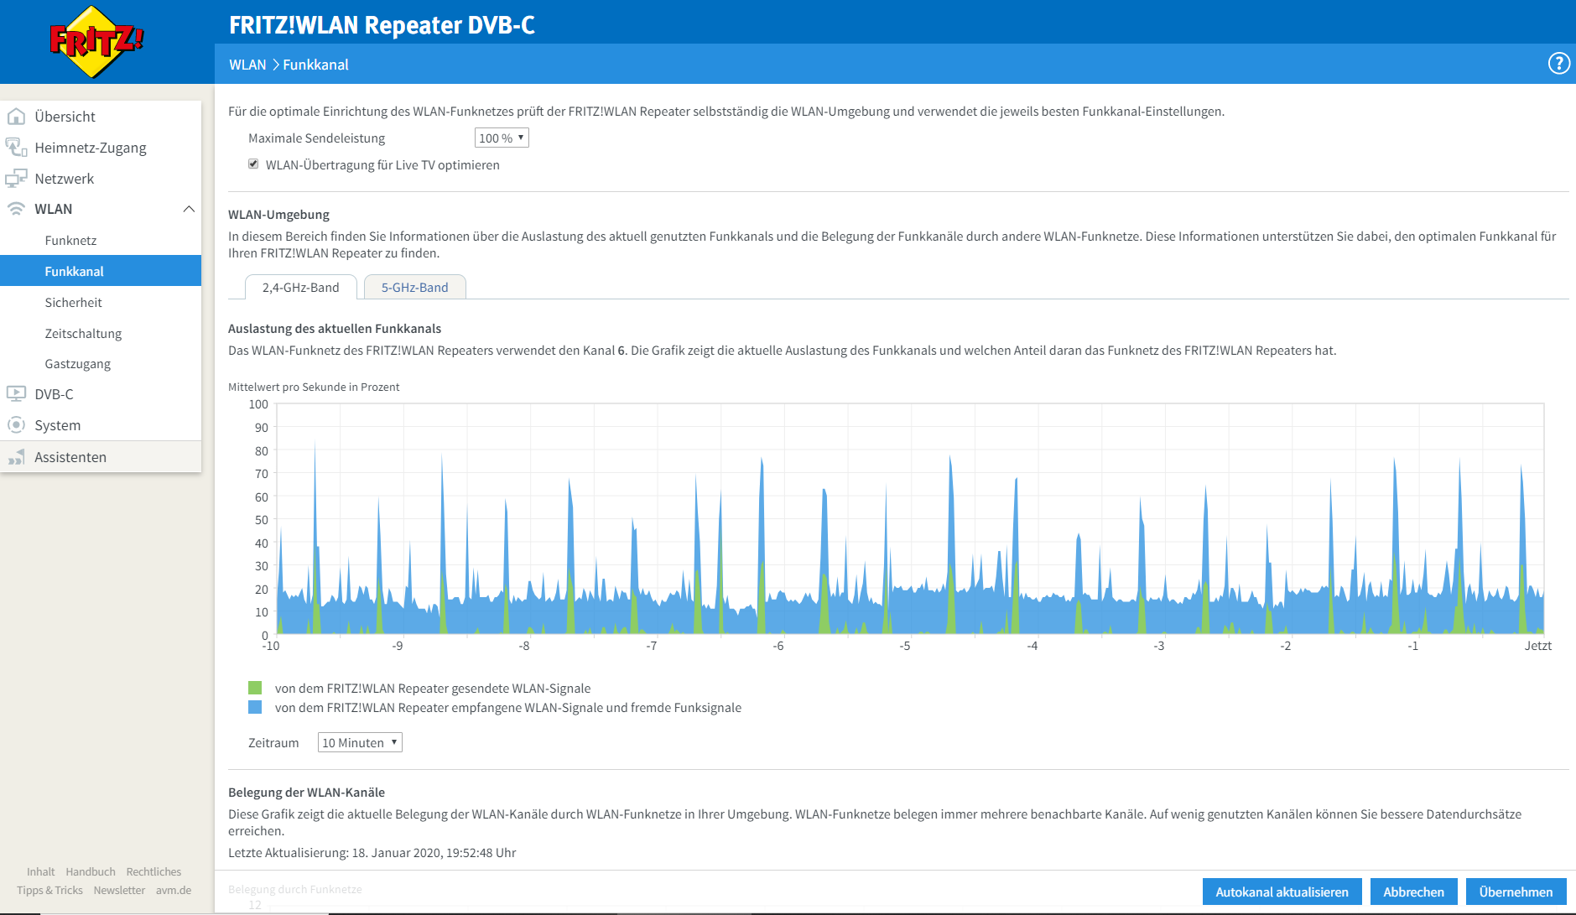This screenshot has width=1576, height=915.
Task: Click the 'Jetzt' label on chart axis
Action: coord(1537,645)
